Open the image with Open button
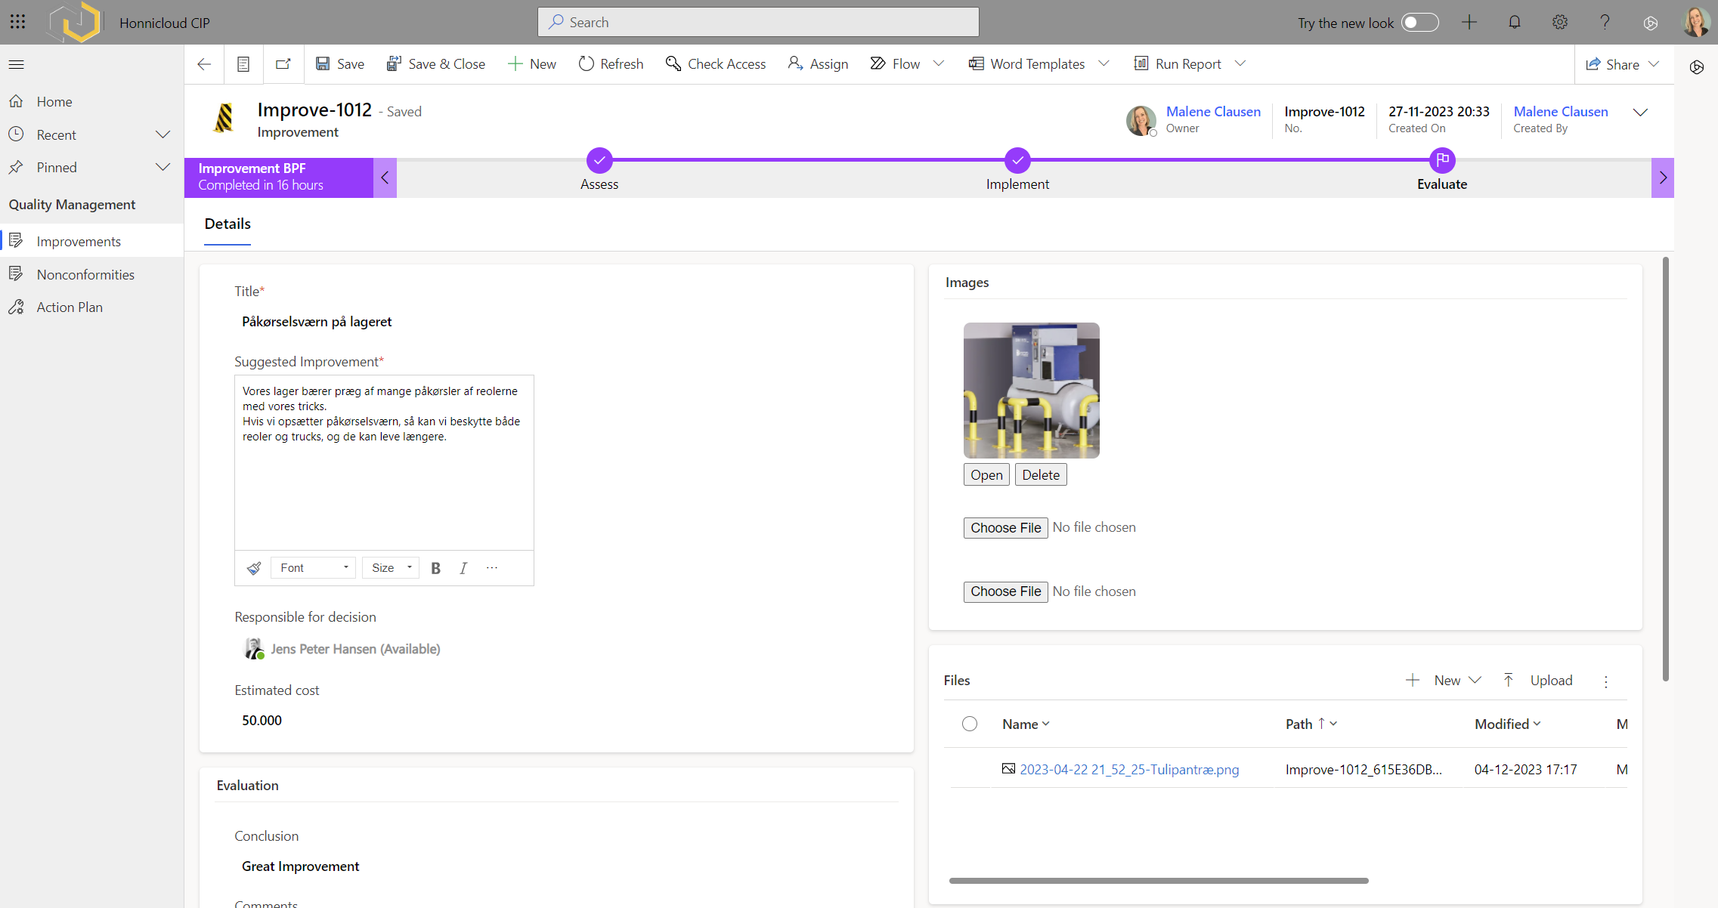This screenshot has width=1718, height=908. (x=986, y=475)
